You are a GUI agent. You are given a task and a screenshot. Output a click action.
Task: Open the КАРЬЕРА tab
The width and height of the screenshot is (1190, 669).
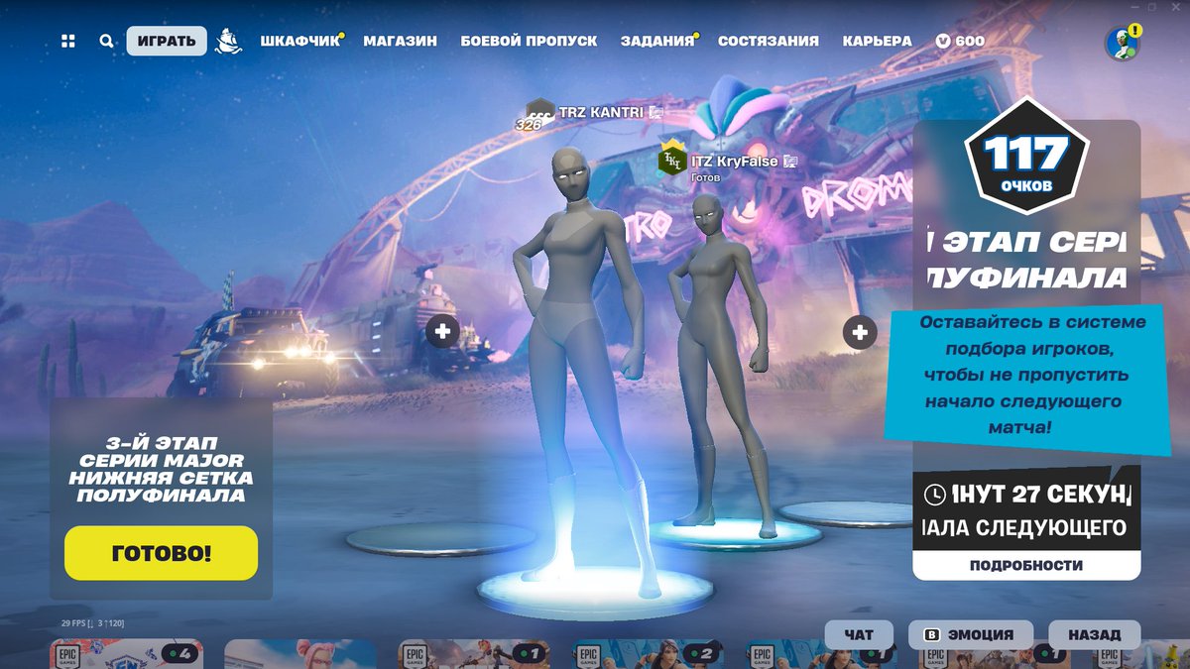pos(877,41)
